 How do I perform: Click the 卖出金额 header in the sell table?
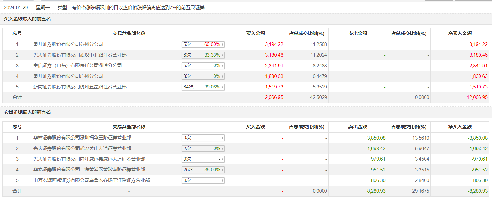[357, 127]
